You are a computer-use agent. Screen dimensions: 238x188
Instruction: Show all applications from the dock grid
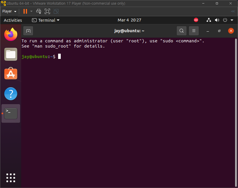[x=10, y=178]
